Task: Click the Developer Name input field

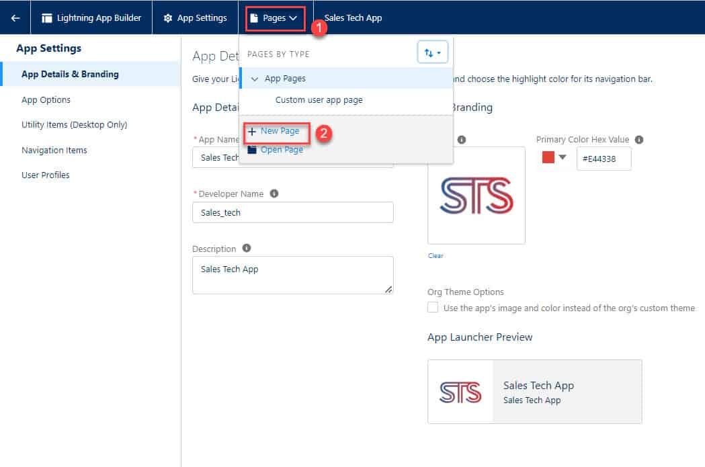Action: pos(293,212)
